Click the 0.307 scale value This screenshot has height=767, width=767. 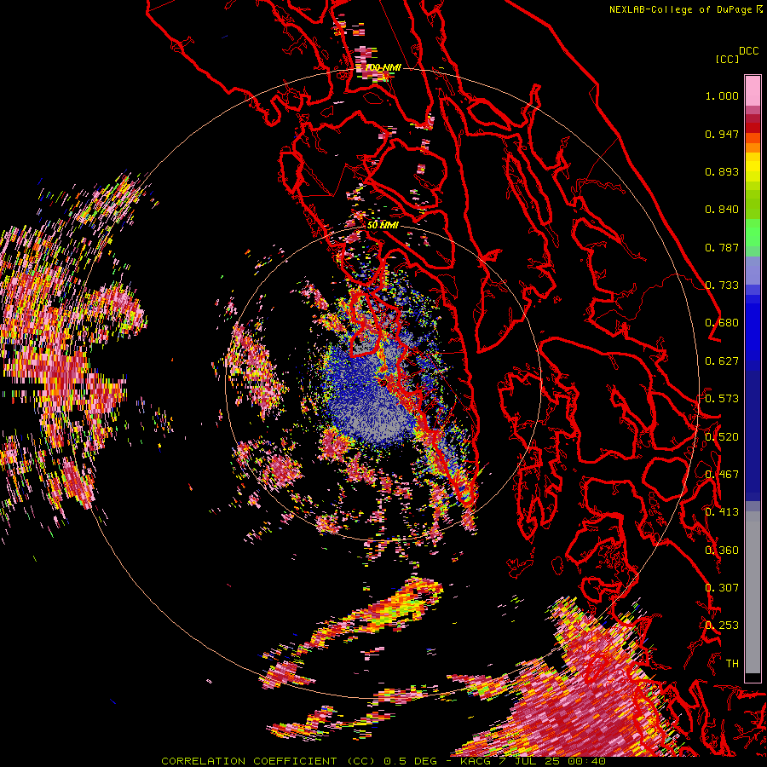pos(722,588)
